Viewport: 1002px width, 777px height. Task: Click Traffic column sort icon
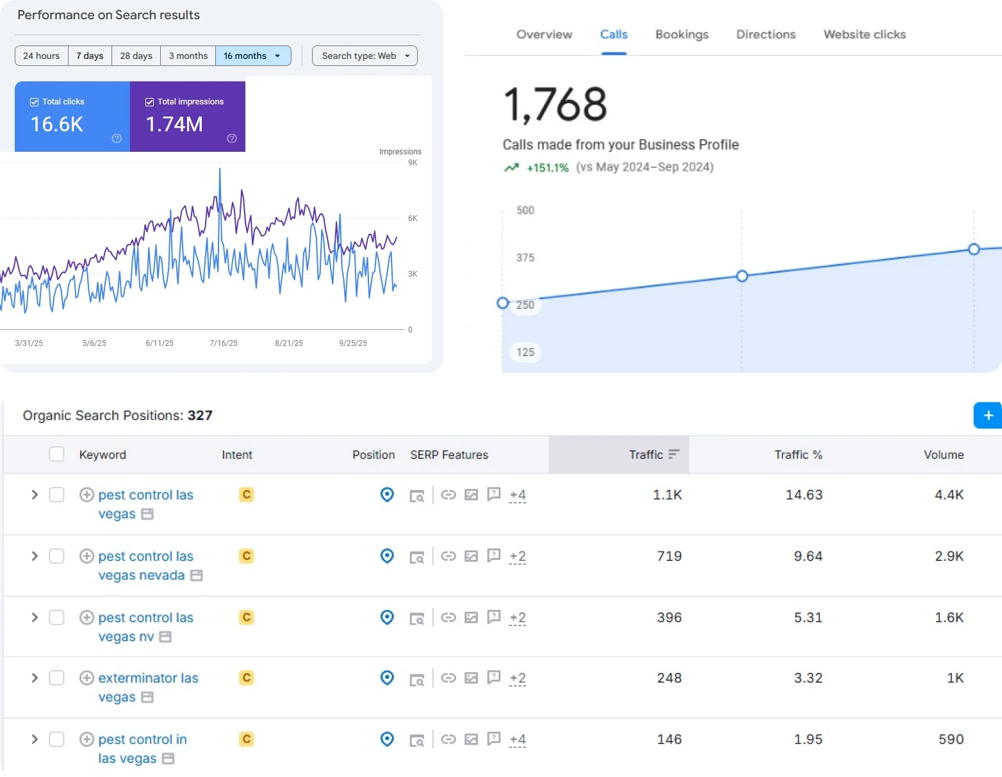pyautogui.click(x=674, y=454)
